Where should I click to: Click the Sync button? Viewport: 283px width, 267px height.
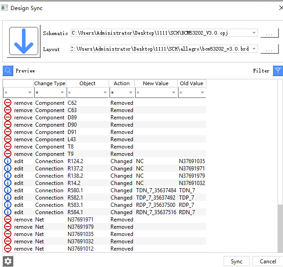[x=236, y=261]
